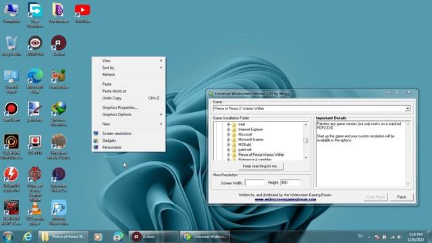Choose Paste shortcut from the context menu
Image resolution: width=432 pixels, height=243 pixels.
click(x=129, y=91)
